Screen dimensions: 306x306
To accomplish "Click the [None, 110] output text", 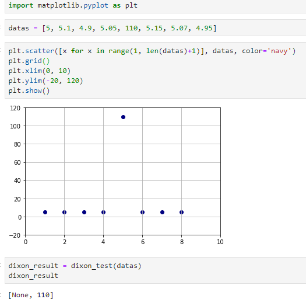I will point(31,295).
